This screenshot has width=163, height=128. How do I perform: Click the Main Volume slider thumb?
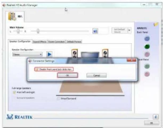pyautogui.click(x=38, y=31)
